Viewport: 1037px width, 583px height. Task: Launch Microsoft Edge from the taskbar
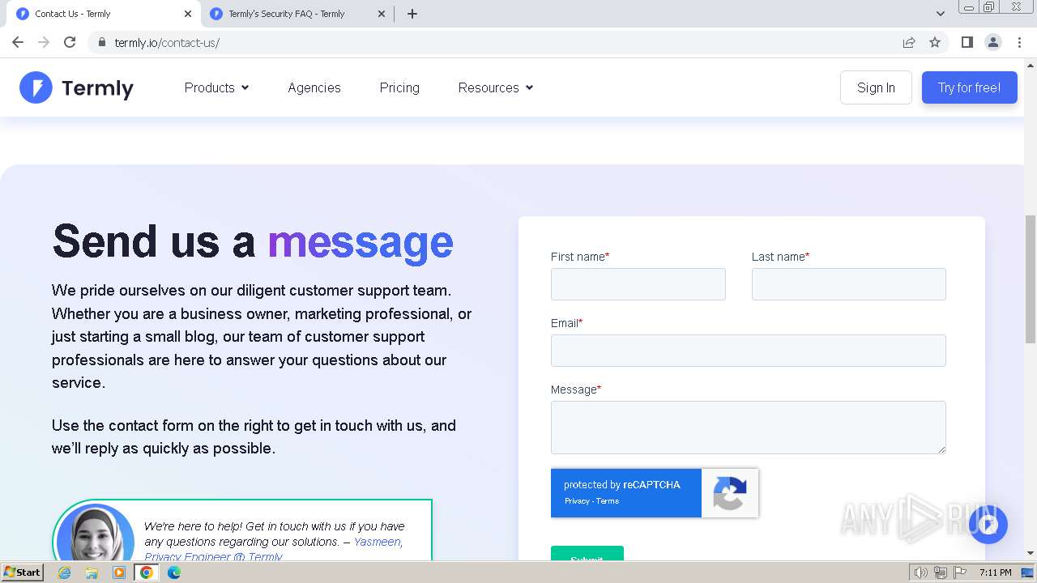click(x=174, y=572)
